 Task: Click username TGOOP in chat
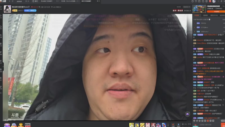(206, 54)
